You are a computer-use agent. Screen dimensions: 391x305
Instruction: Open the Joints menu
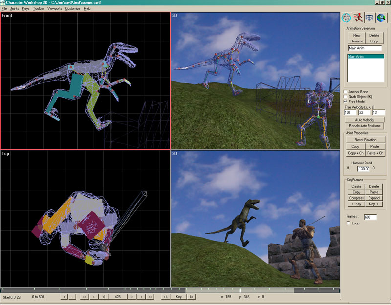[15, 9]
